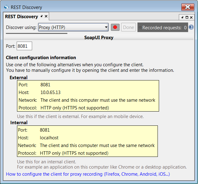Minimize the docked panel using the arrow icon

click(x=182, y=17)
